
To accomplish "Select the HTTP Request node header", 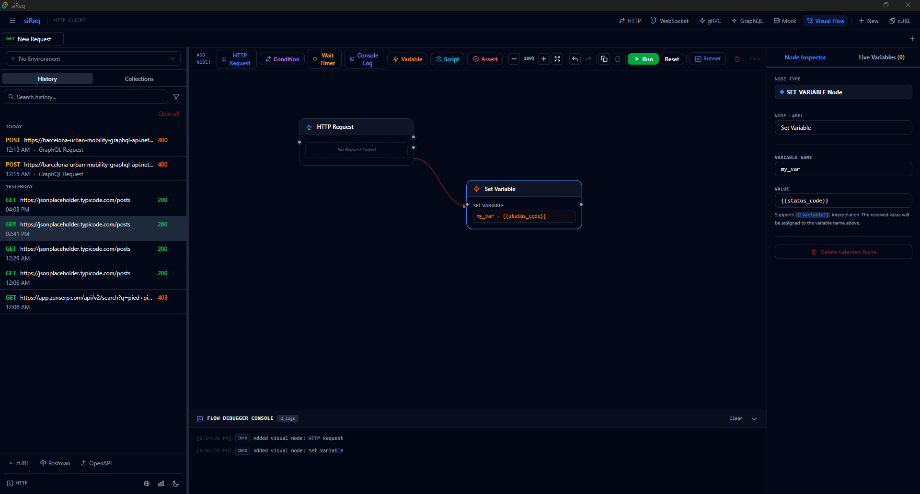I will [356, 127].
